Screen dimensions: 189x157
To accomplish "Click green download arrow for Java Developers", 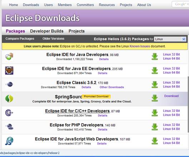I will click(155, 57).
